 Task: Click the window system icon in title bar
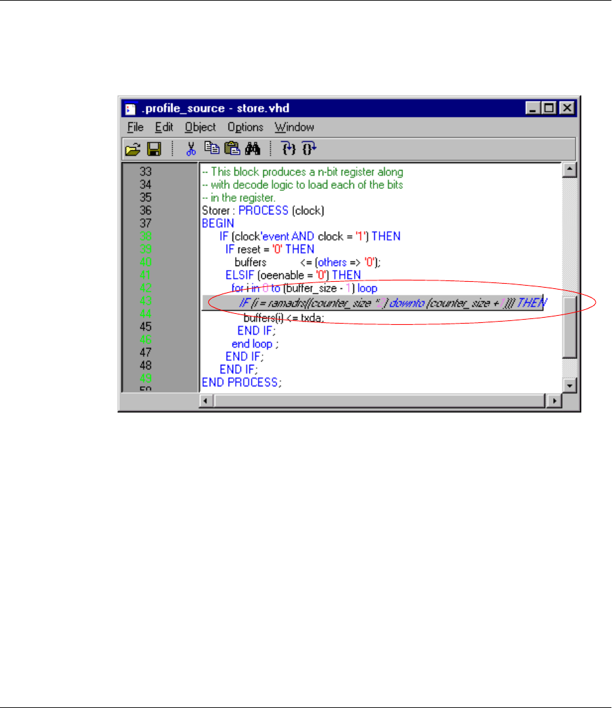tap(131, 109)
